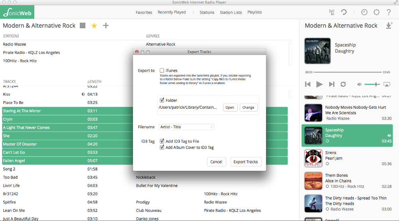
Task: Switch to Recently Played tab
Action: click(x=172, y=12)
